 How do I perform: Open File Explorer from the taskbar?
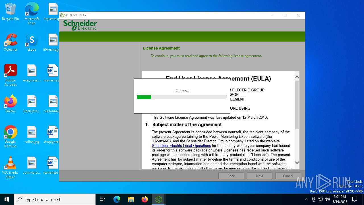coord(131,199)
